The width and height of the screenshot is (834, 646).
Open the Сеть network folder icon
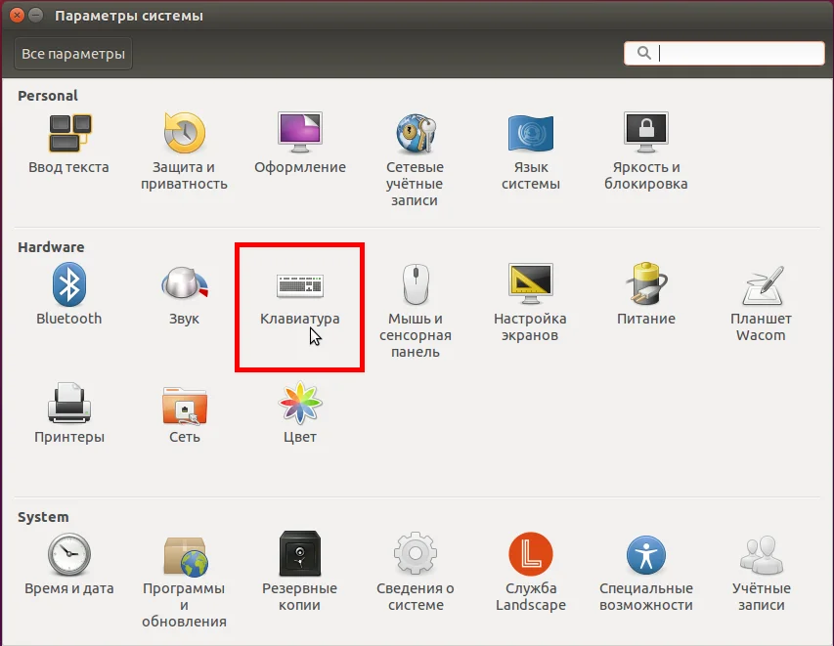point(185,406)
